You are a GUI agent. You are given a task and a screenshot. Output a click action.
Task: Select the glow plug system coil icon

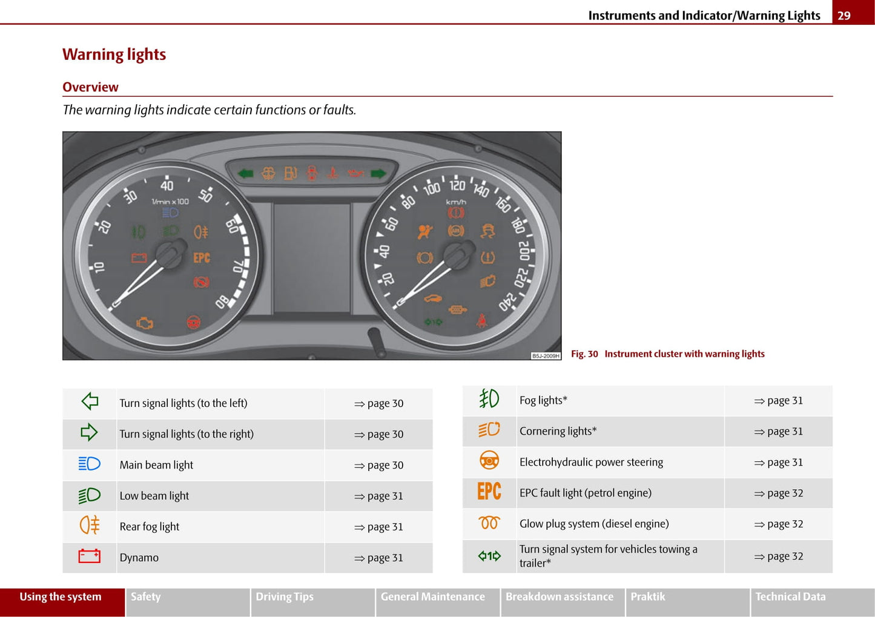click(489, 523)
